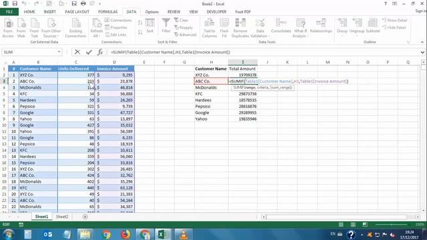The height and width of the screenshot is (240, 427).
Task: Confirm formula with checkmark icon
Action: (89, 52)
